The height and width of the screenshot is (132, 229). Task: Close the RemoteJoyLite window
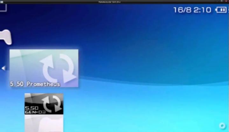pos(226,2)
